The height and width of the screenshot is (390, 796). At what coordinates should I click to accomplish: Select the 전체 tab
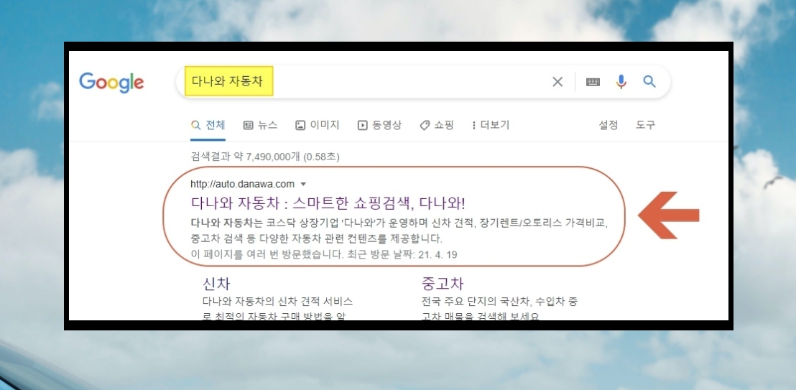tap(208, 125)
